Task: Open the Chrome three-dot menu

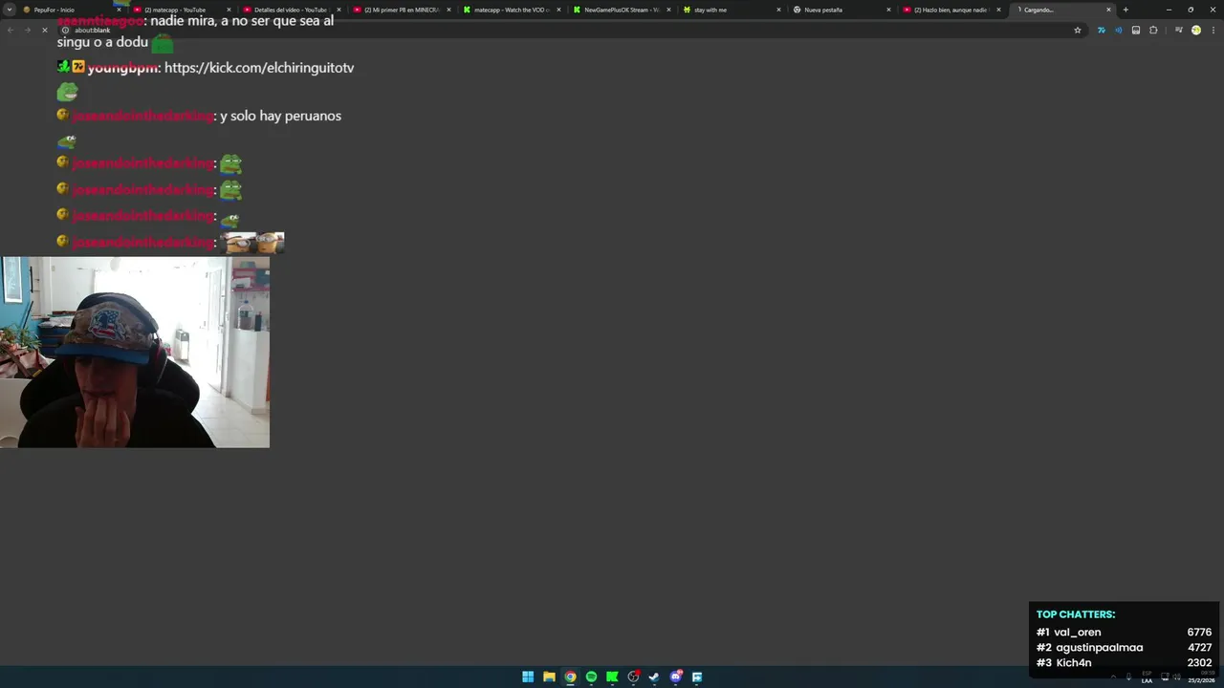Action: coord(1213,30)
